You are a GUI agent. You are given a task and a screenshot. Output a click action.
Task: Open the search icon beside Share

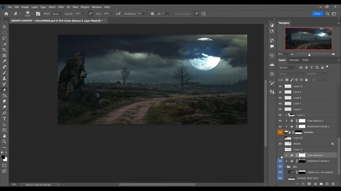pos(328,14)
